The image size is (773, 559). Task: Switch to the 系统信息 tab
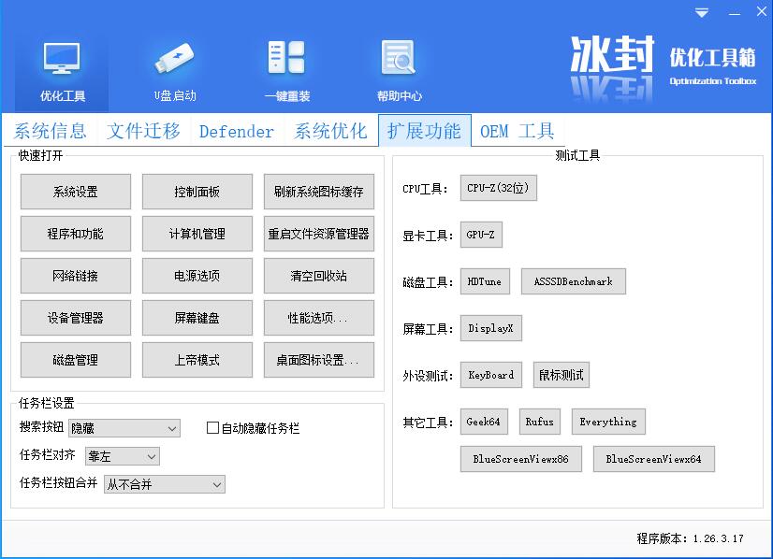tap(50, 131)
